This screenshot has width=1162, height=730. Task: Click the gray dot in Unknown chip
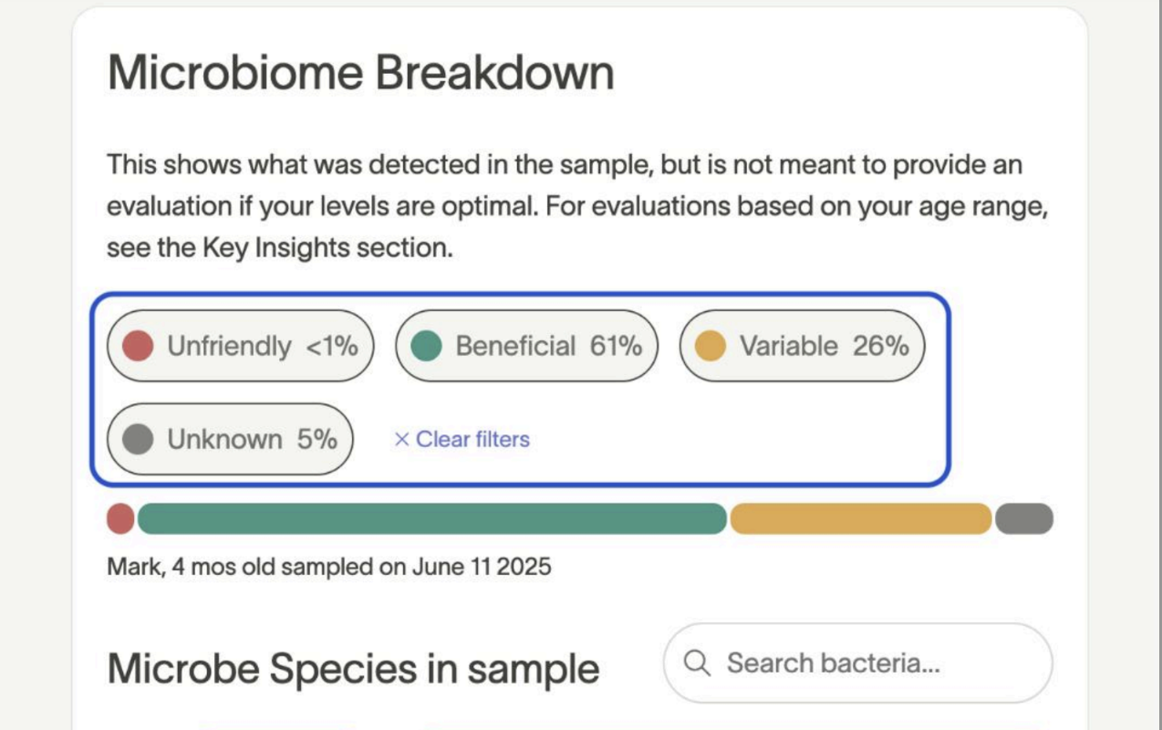tap(138, 440)
